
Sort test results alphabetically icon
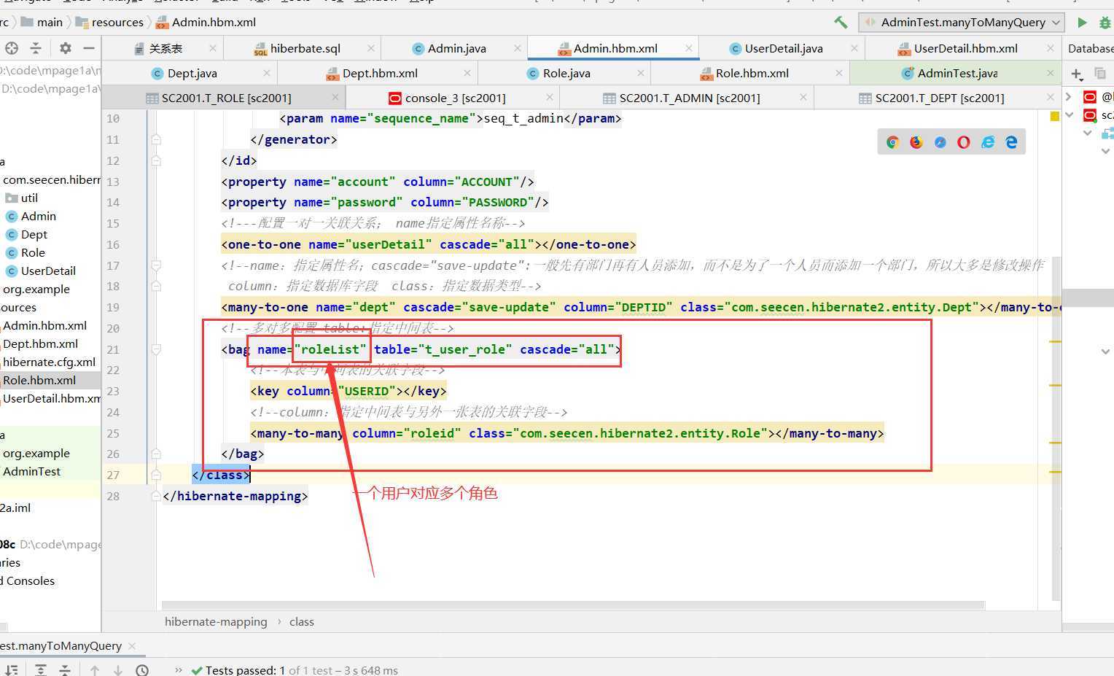pyautogui.click(x=12, y=669)
